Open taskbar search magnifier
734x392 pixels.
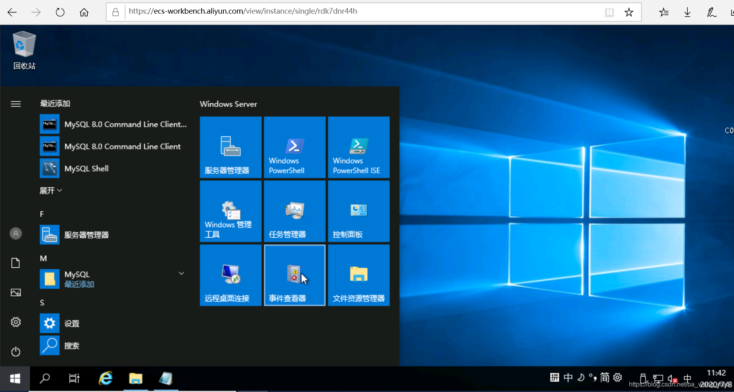click(45, 378)
